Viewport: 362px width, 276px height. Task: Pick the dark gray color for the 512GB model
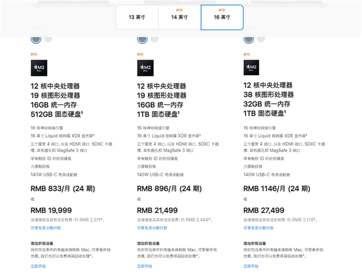click(36, 39)
